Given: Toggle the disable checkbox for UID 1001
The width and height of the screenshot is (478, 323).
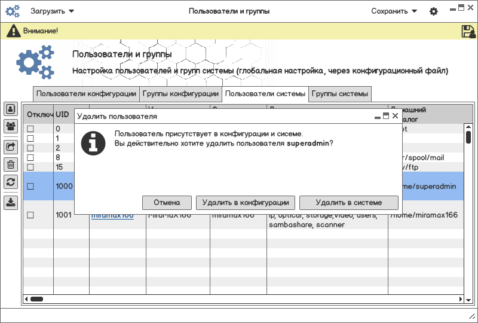Looking at the screenshot, I should pyautogui.click(x=30, y=215).
